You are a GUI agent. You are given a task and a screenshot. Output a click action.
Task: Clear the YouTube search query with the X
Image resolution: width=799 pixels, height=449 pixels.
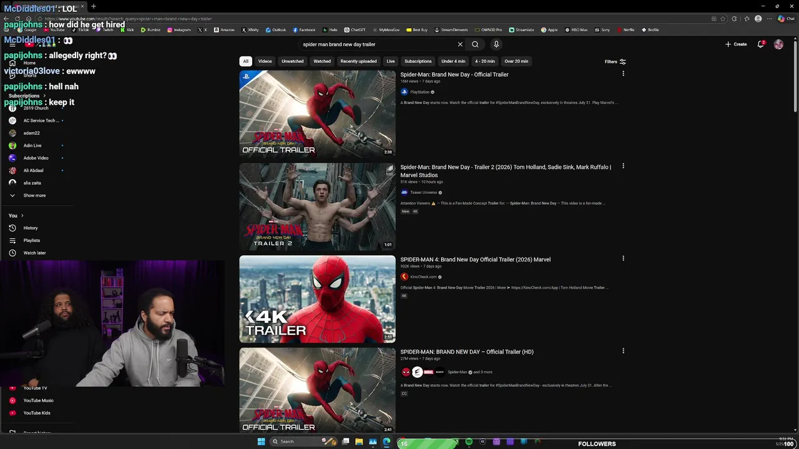click(460, 44)
